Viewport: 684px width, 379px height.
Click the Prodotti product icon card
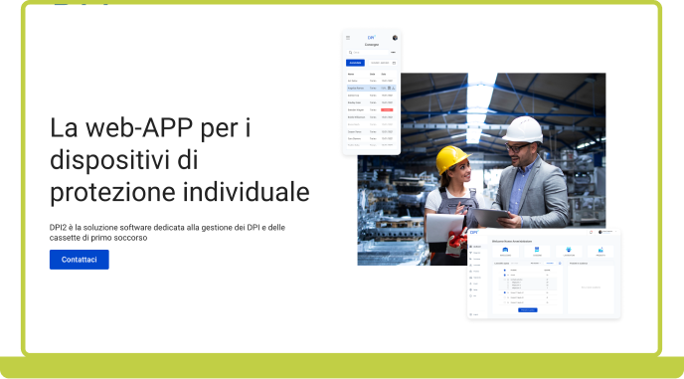pos(600,251)
